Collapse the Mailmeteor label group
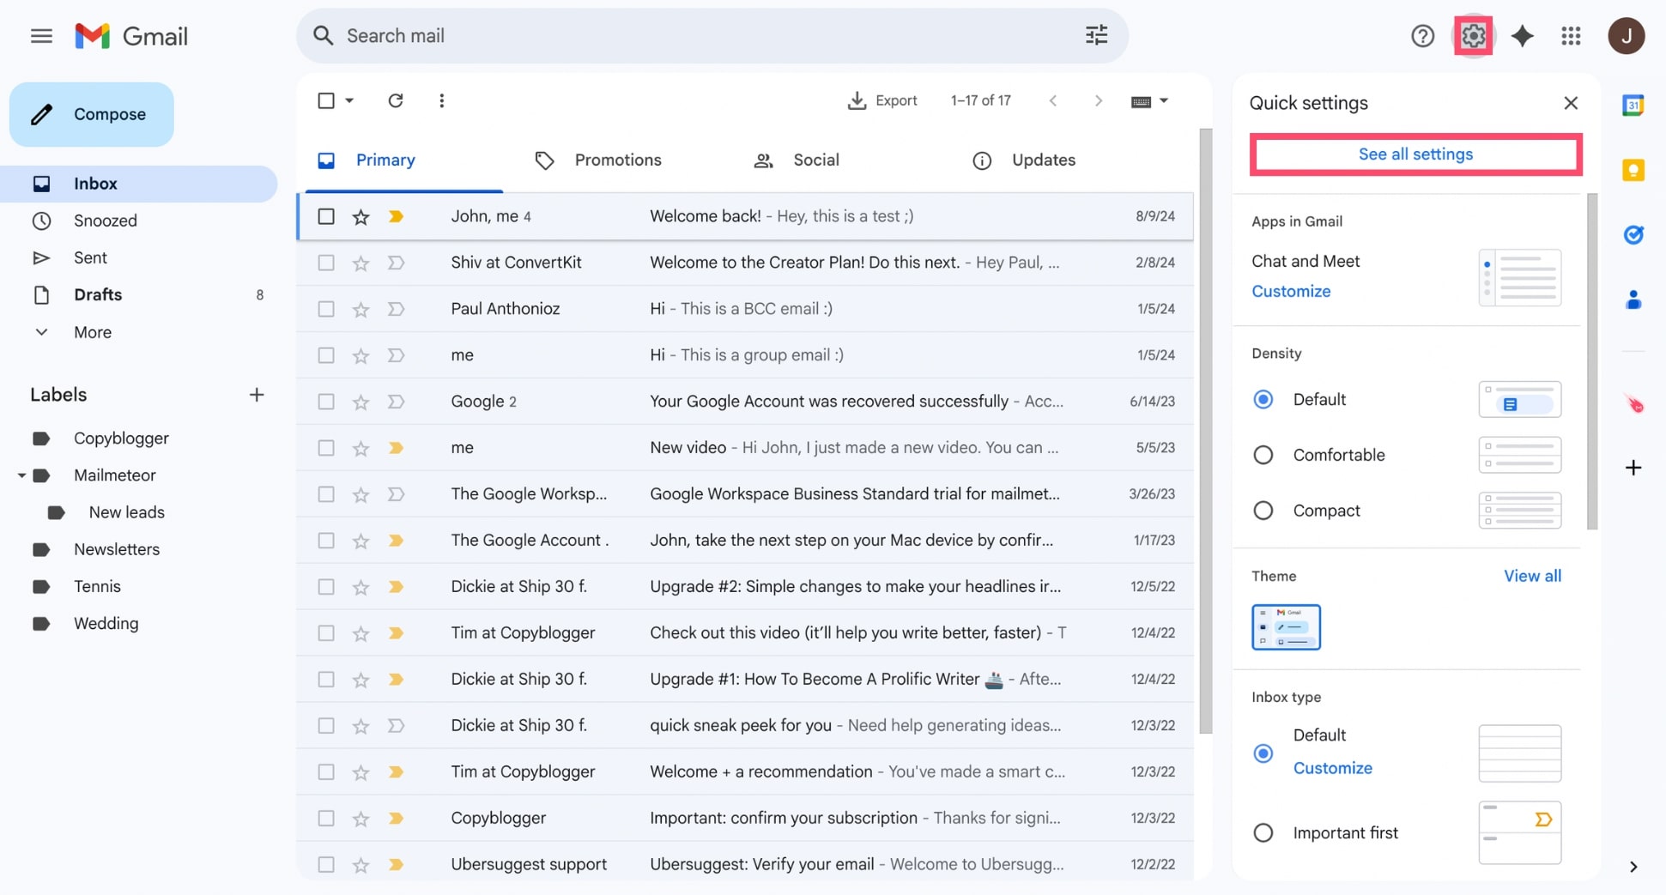The height and width of the screenshot is (895, 1666). [x=21, y=475]
